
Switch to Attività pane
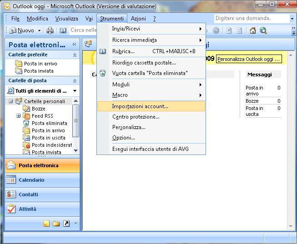[x=42, y=209]
